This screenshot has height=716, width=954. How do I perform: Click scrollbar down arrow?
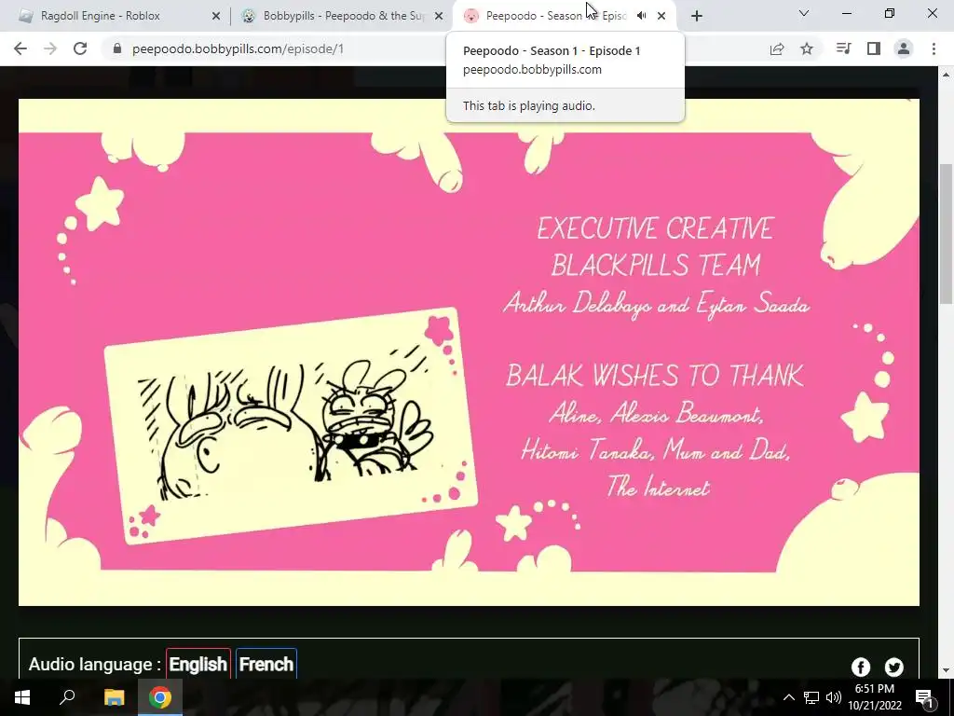pyautogui.click(x=946, y=670)
